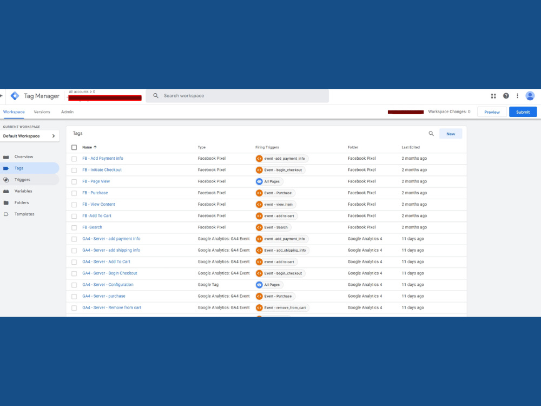
Task: Click event - add to cart trigger chip in FB row
Action: click(x=276, y=216)
